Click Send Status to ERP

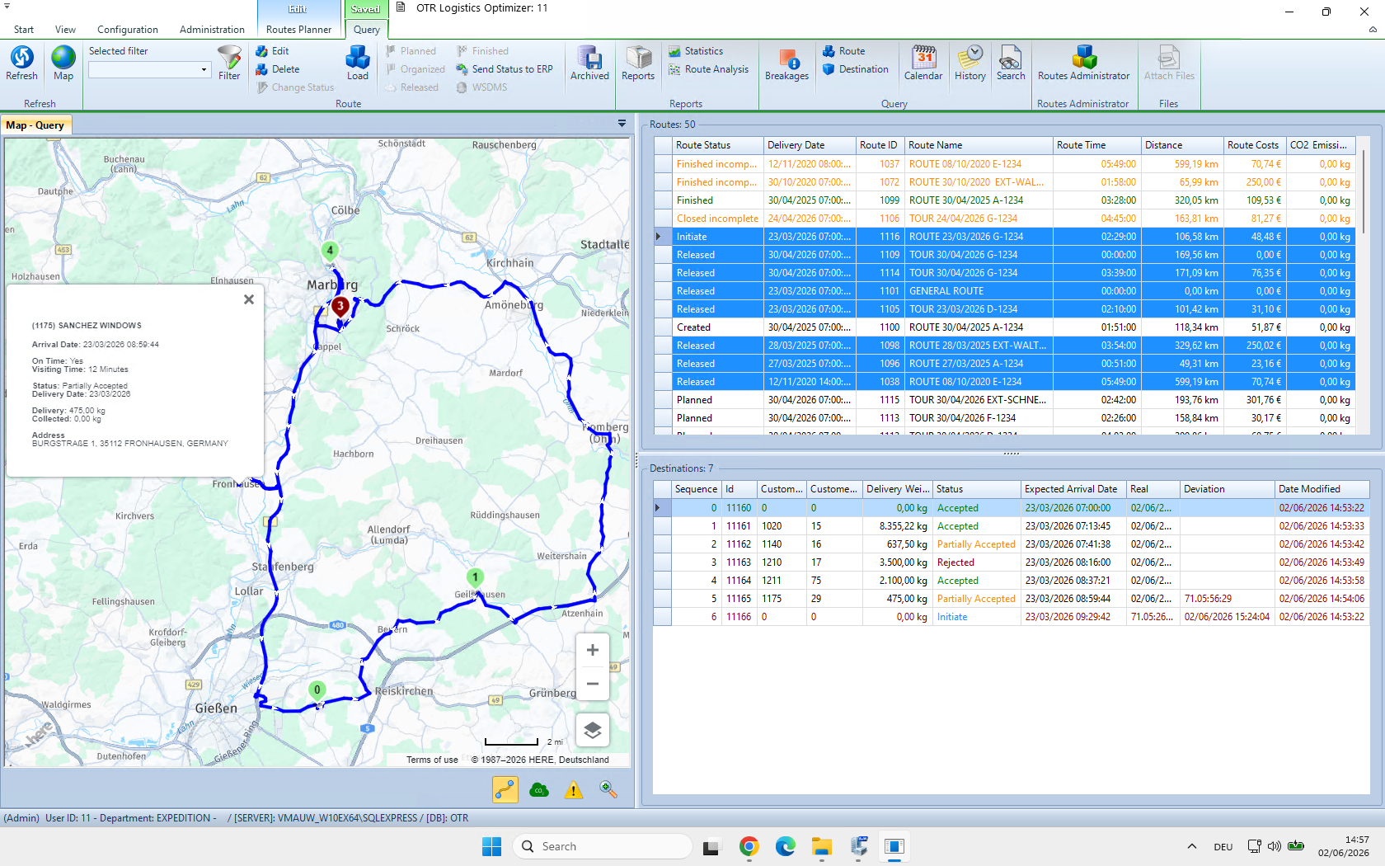tap(505, 69)
